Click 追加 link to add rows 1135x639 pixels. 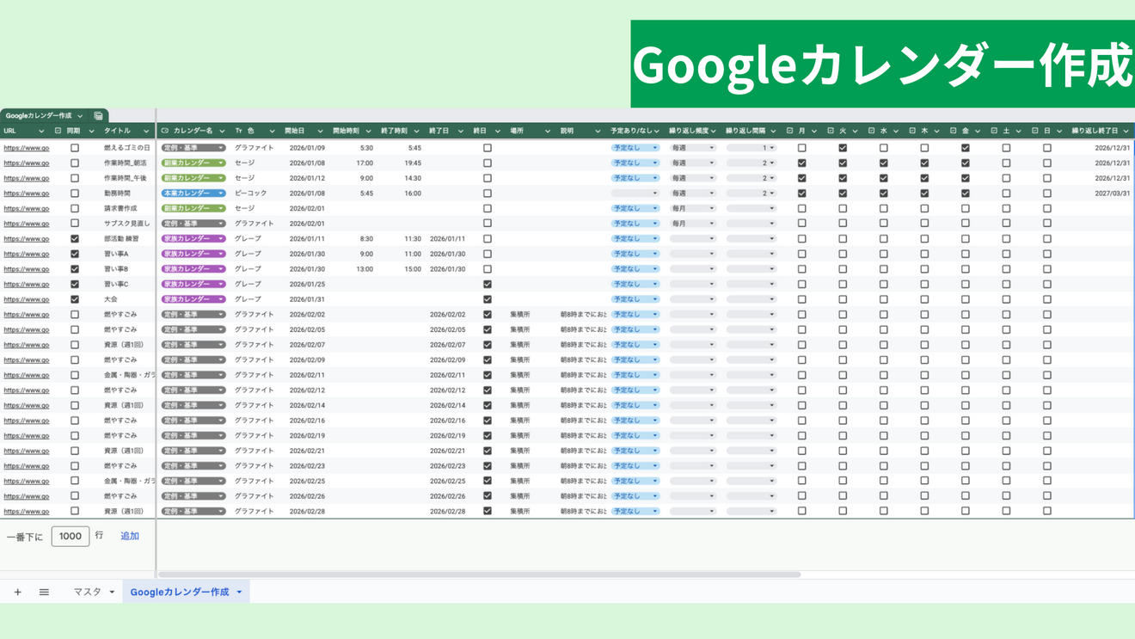pyautogui.click(x=130, y=536)
